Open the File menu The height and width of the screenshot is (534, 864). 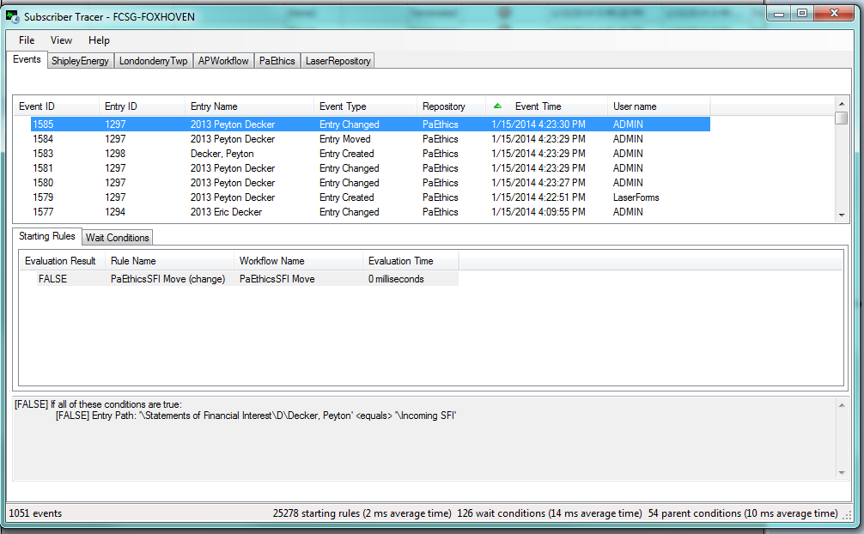pyautogui.click(x=27, y=40)
